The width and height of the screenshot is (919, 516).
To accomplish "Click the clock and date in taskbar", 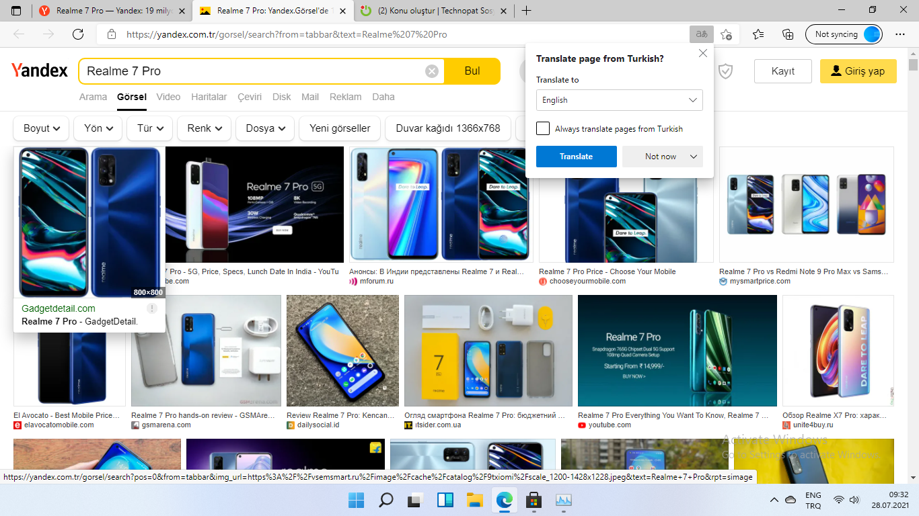I will click(889, 500).
